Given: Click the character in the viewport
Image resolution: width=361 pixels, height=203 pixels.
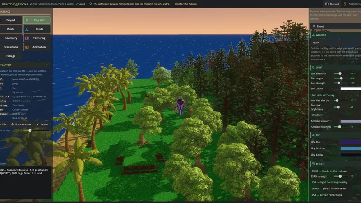Looking at the screenshot, I should [x=180, y=106].
